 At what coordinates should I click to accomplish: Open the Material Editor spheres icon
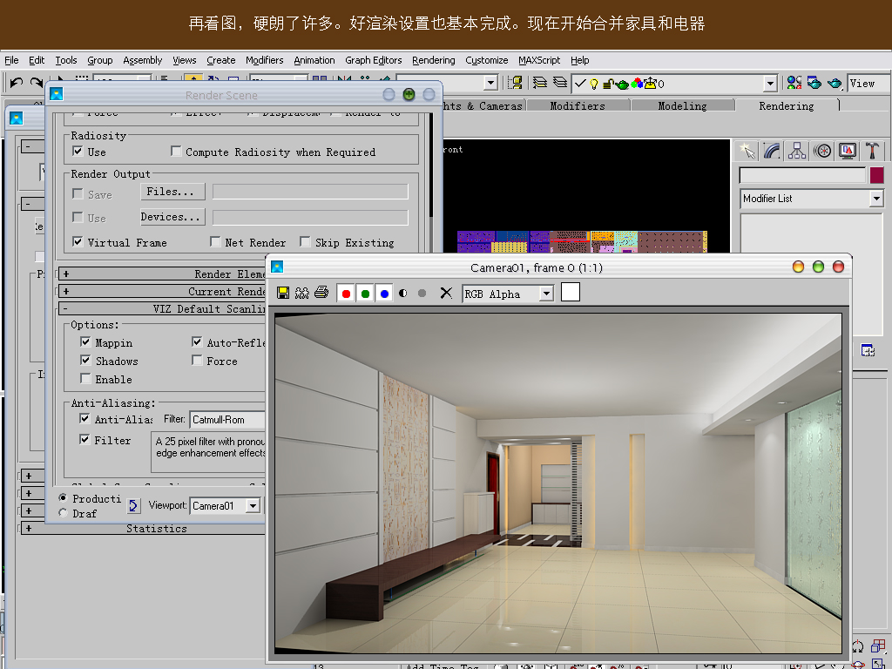[x=794, y=83]
